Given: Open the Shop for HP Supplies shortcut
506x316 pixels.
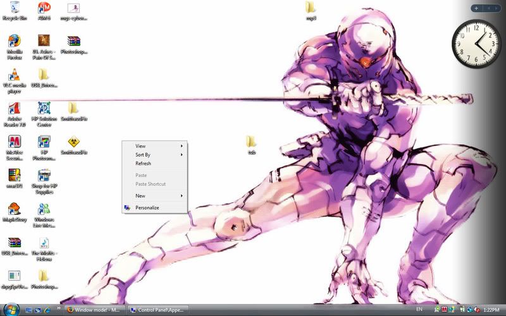Looking at the screenshot, I should pyautogui.click(x=44, y=176).
